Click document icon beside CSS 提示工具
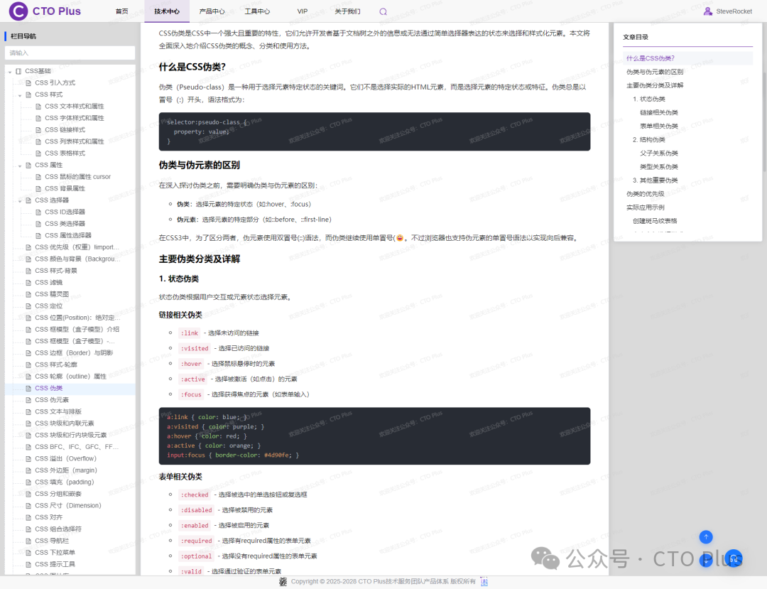The width and height of the screenshot is (767, 589). [x=28, y=565]
